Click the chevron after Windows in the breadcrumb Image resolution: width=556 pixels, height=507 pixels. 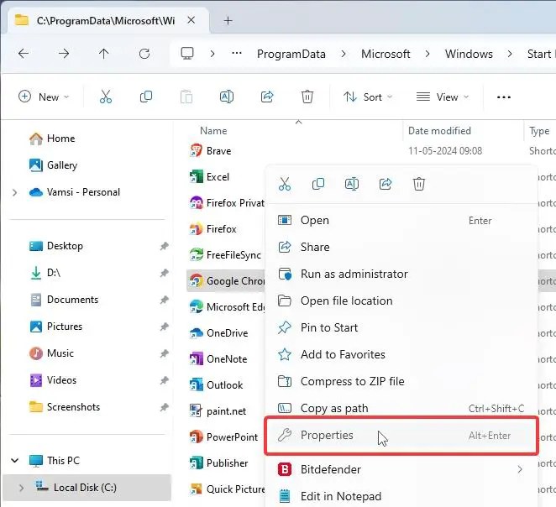point(510,54)
